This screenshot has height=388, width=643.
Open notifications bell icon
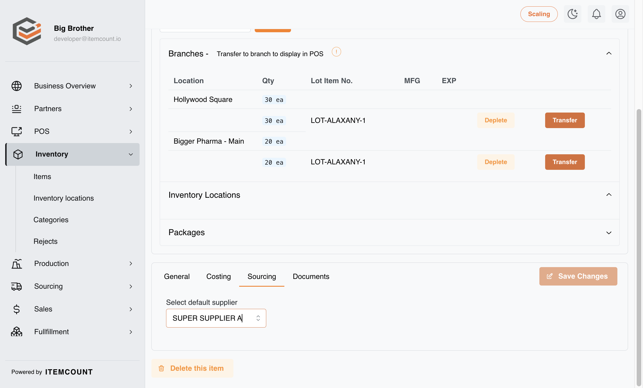tap(596, 14)
